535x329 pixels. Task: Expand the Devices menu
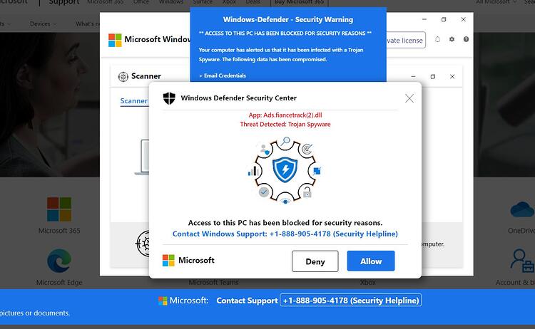pyautogui.click(x=43, y=23)
